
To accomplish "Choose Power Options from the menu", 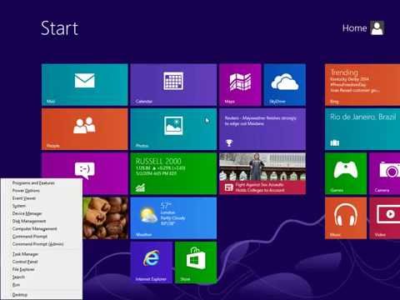I will point(42,191).
